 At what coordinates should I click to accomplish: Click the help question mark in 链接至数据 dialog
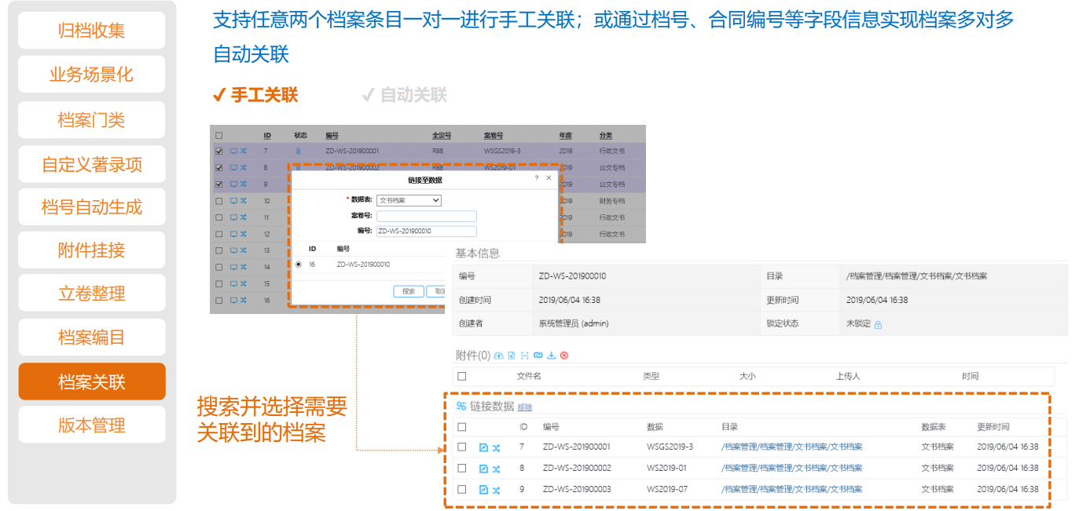coord(537,179)
